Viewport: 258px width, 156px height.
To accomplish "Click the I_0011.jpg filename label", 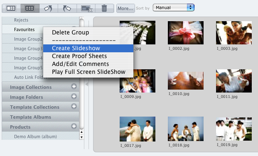I will (227, 97).
